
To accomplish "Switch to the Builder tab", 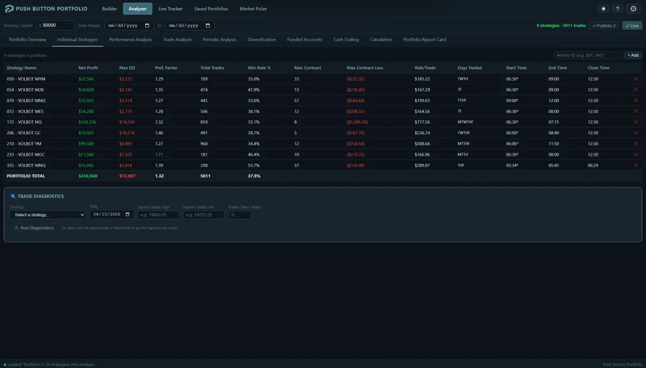I will click(109, 9).
